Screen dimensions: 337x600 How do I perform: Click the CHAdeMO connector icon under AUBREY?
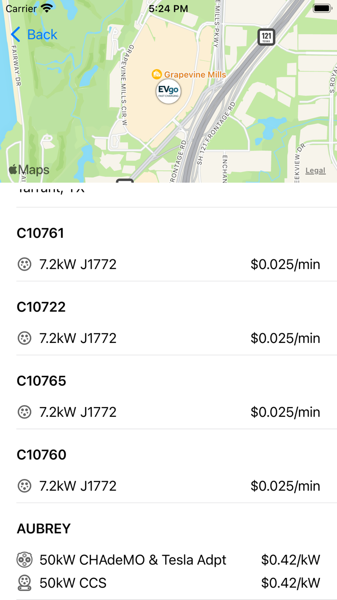tap(24, 559)
